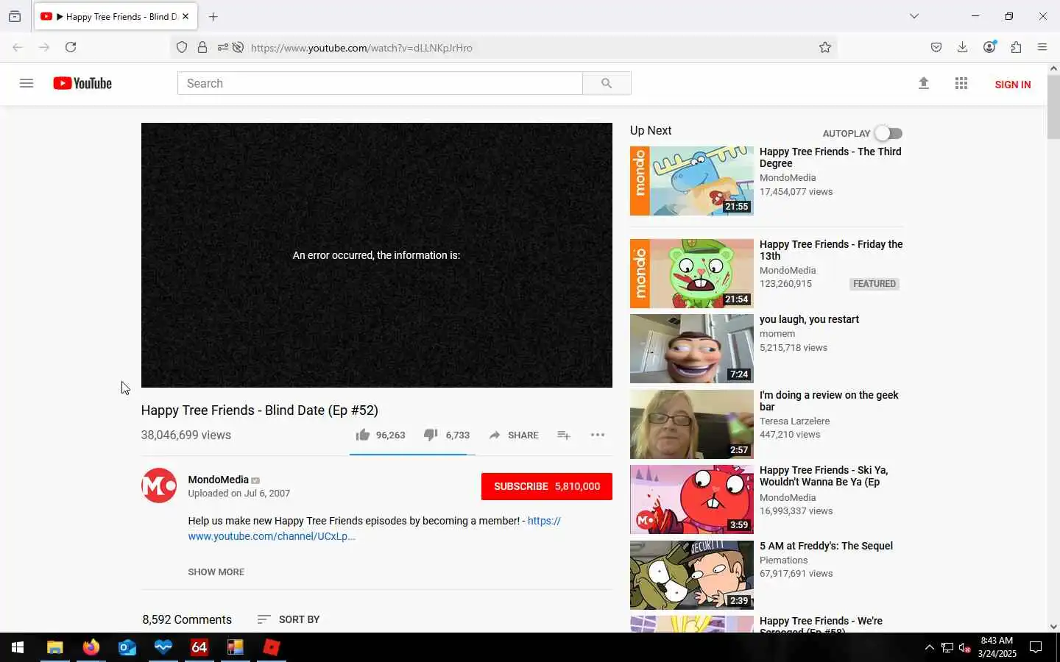This screenshot has height=662, width=1060.
Task: Open the Save to Pocket icon
Action: [x=936, y=47]
